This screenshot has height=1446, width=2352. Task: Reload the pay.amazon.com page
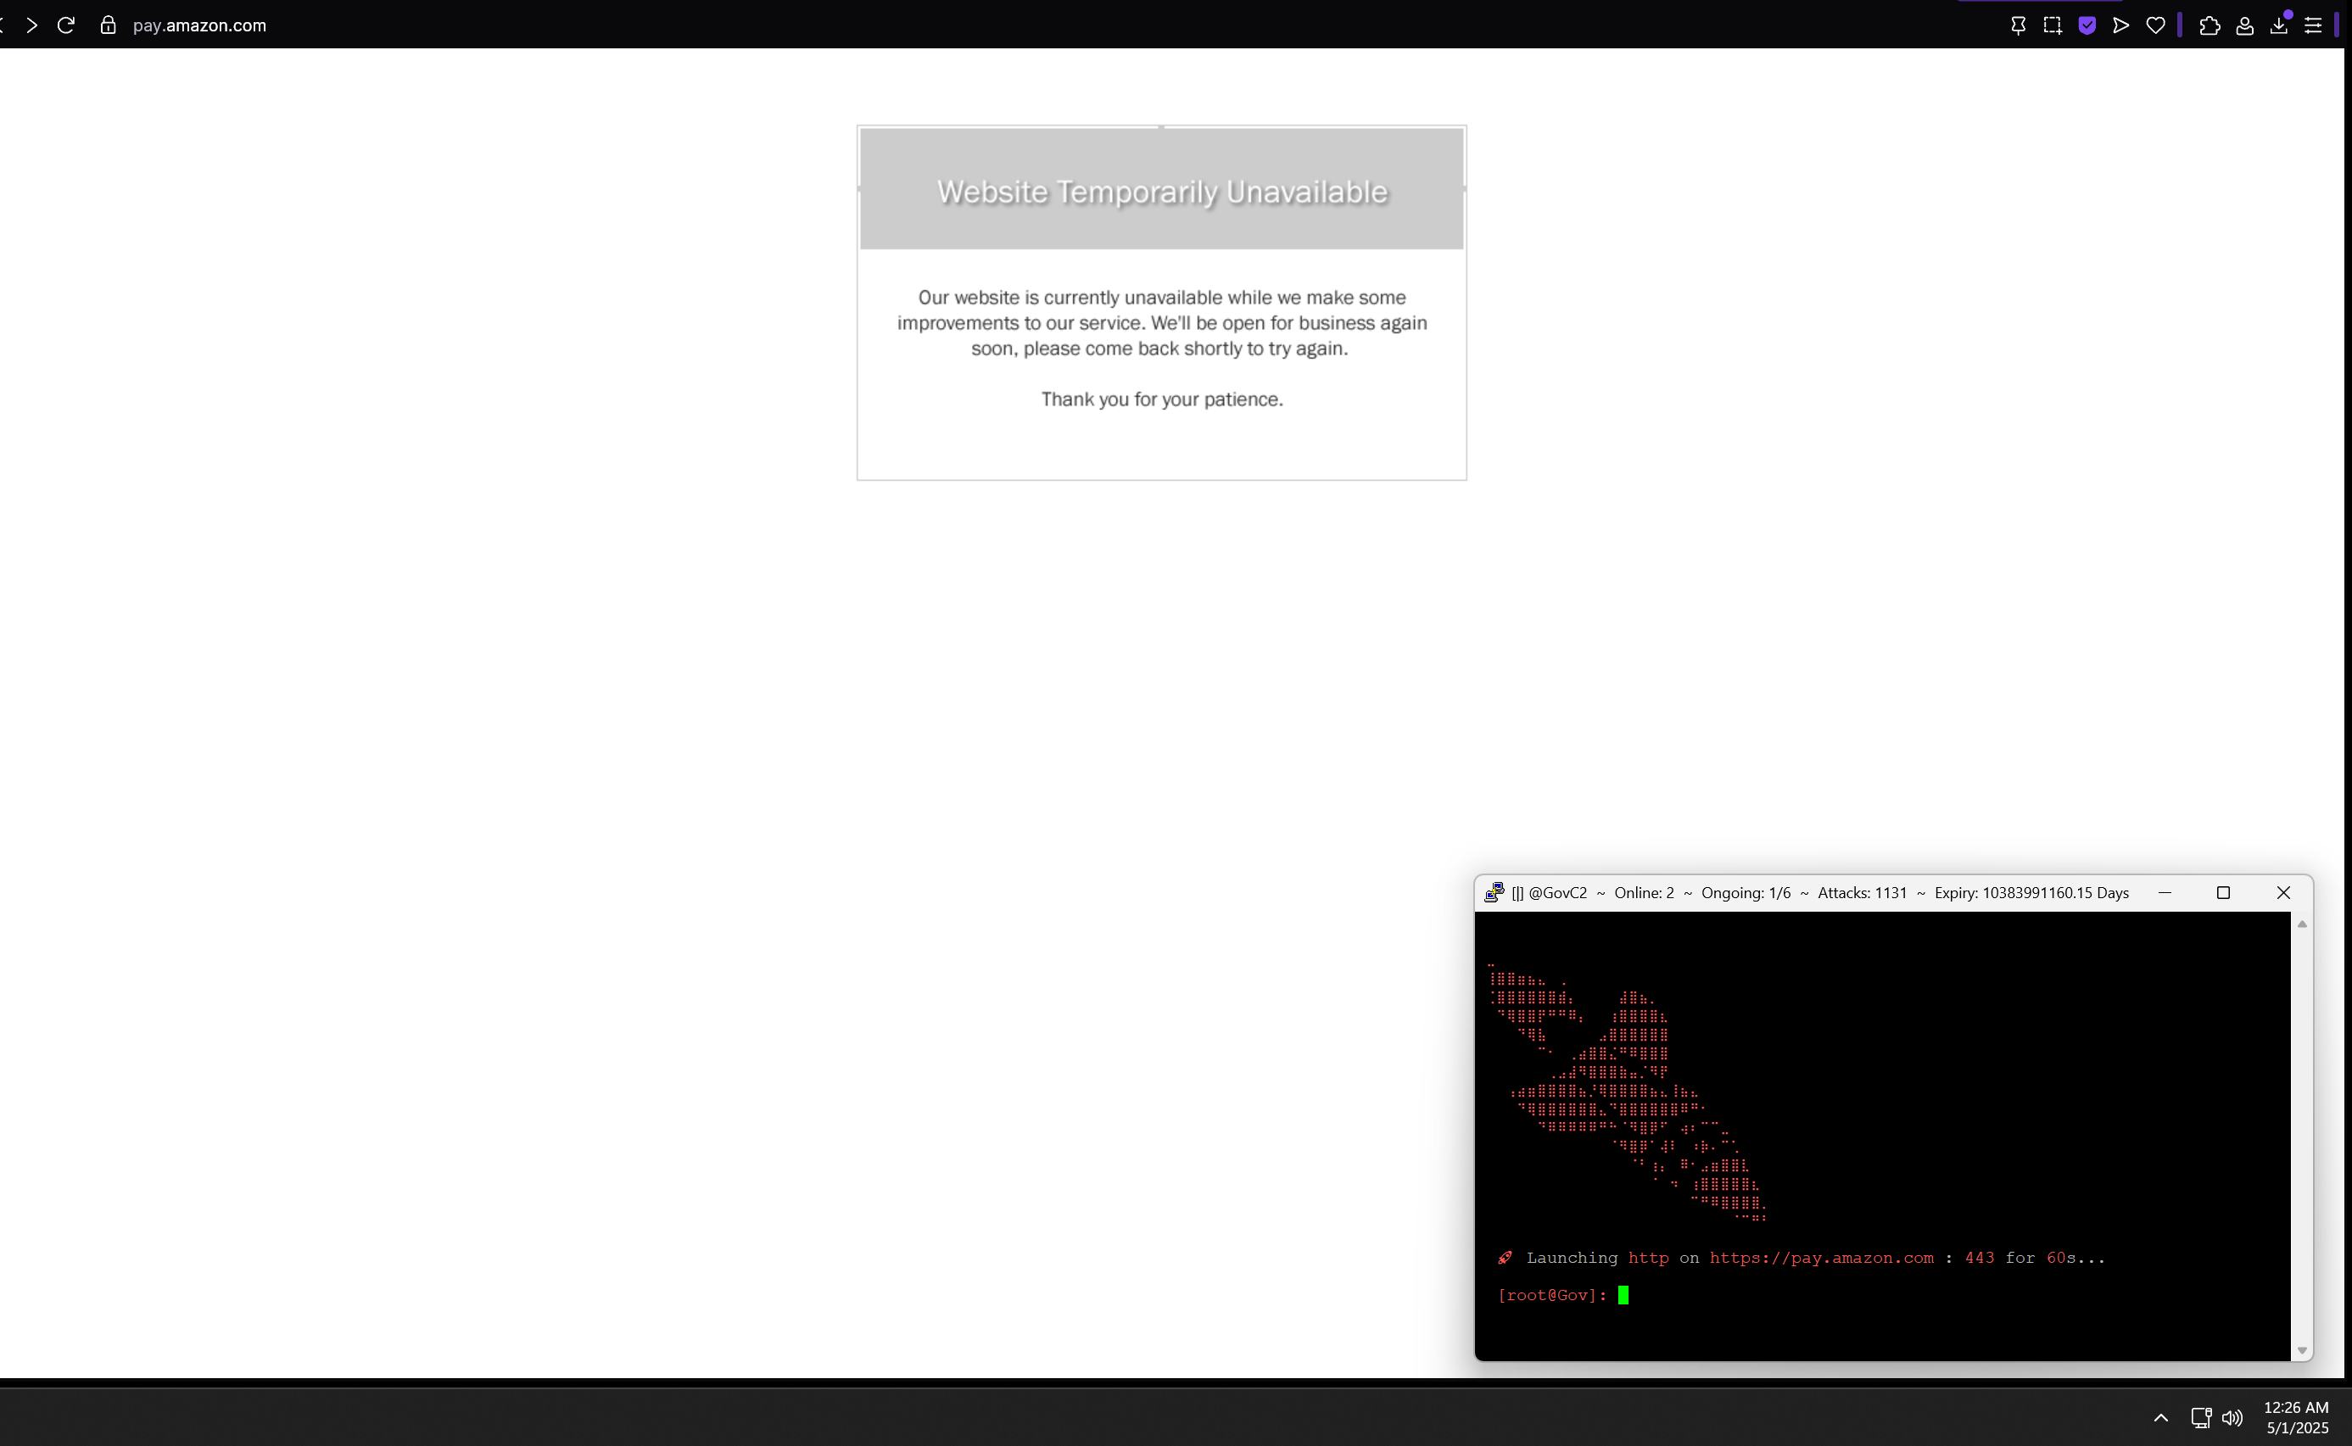coord(66,25)
